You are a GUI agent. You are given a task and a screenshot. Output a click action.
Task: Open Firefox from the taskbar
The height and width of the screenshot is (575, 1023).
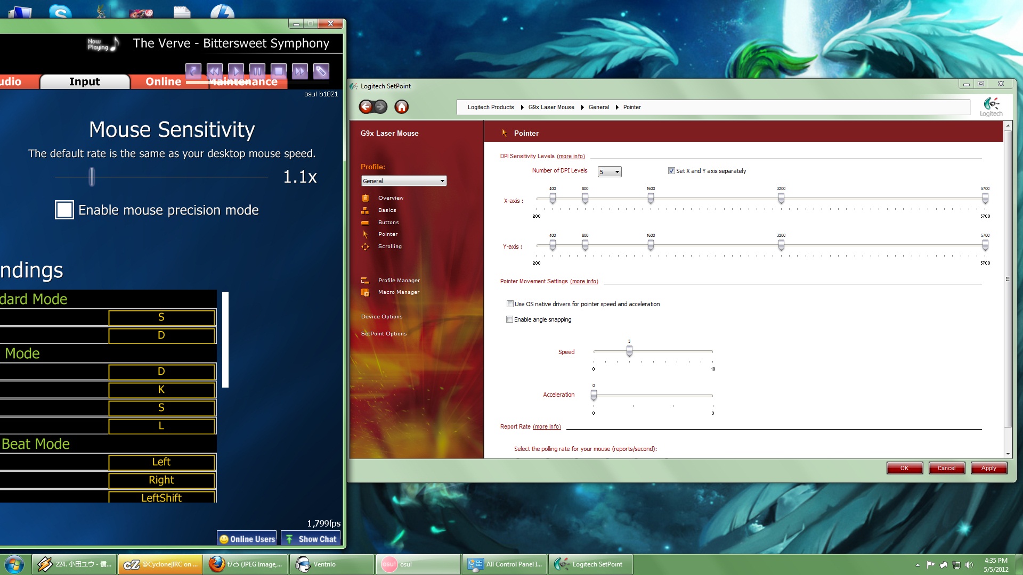click(246, 564)
